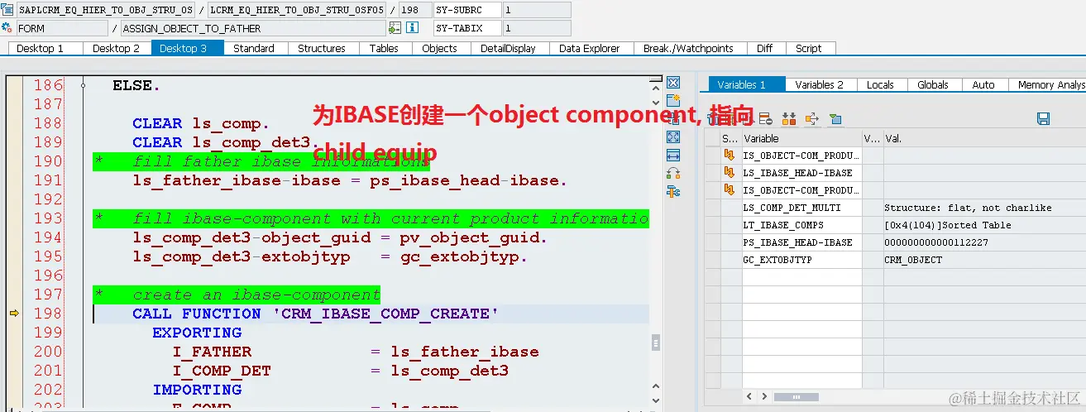Click the line number field showing 198
Image resolution: width=1086 pixels, height=412 pixels.
click(x=415, y=10)
